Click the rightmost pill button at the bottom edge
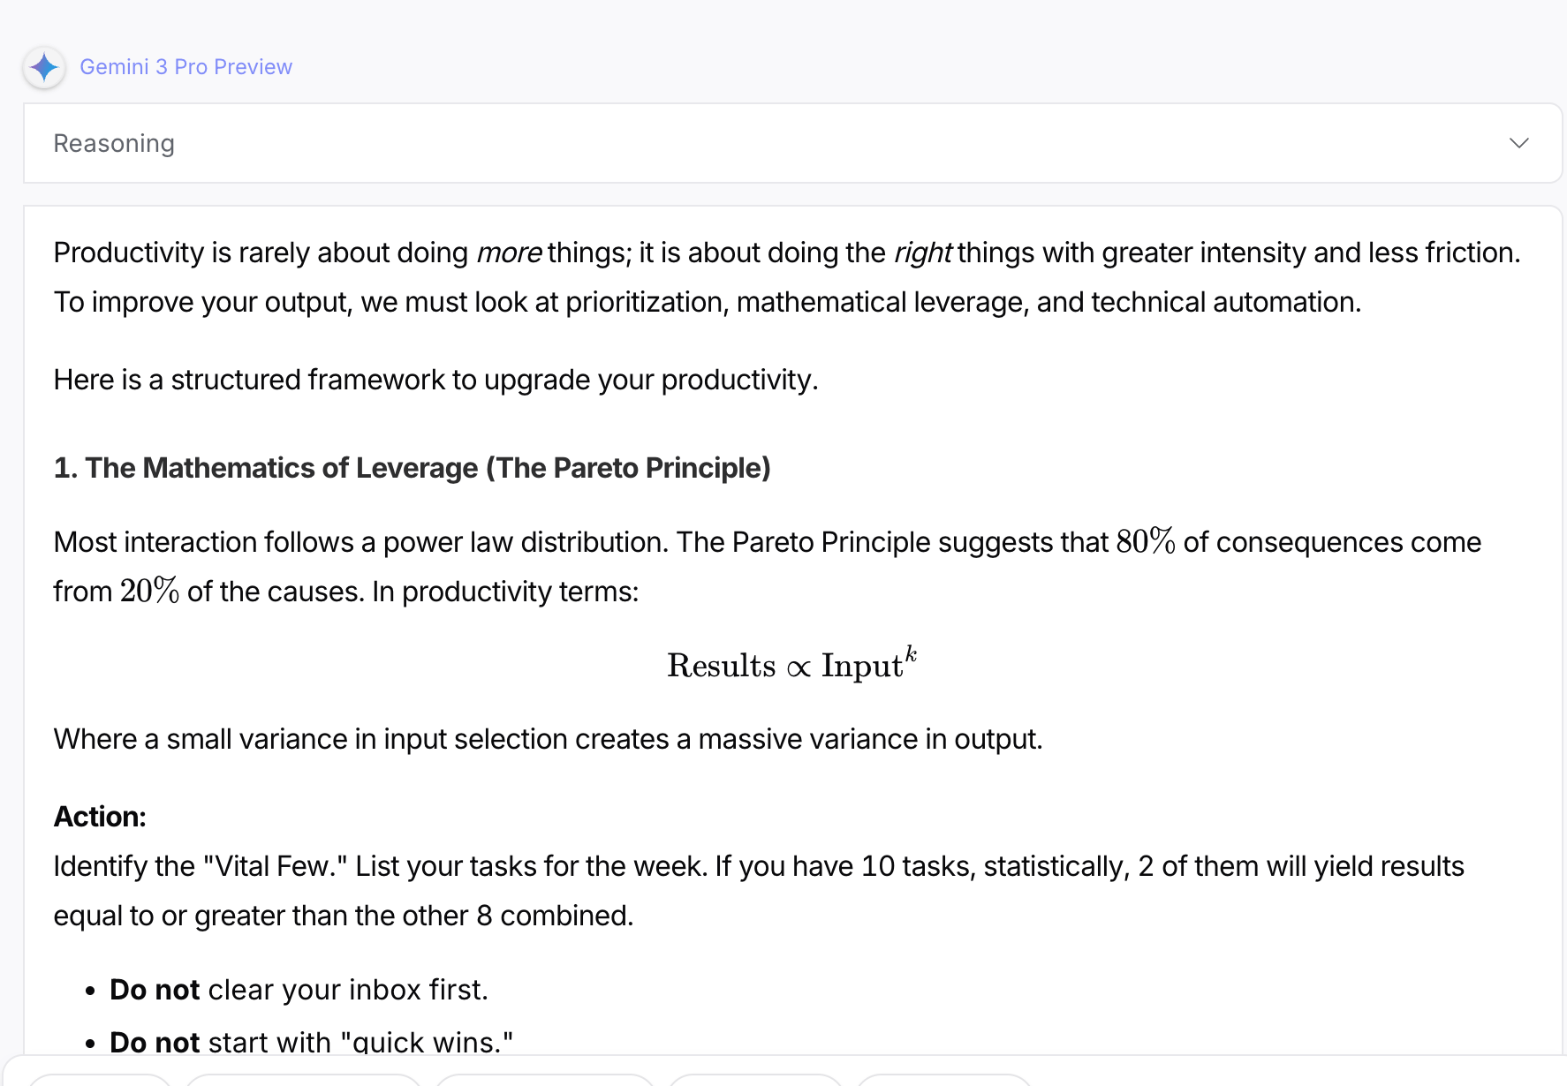Viewport: 1567px width, 1086px height. point(943,1079)
